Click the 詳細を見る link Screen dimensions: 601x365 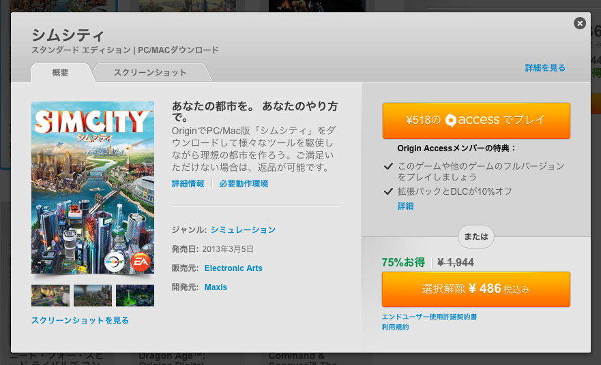pyautogui.click(x=545, y=67)
